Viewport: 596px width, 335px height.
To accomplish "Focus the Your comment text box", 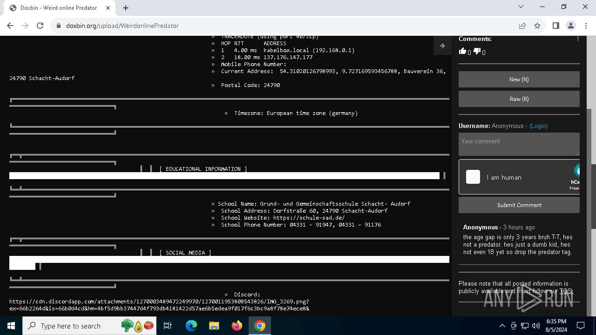I will point(519,144).
